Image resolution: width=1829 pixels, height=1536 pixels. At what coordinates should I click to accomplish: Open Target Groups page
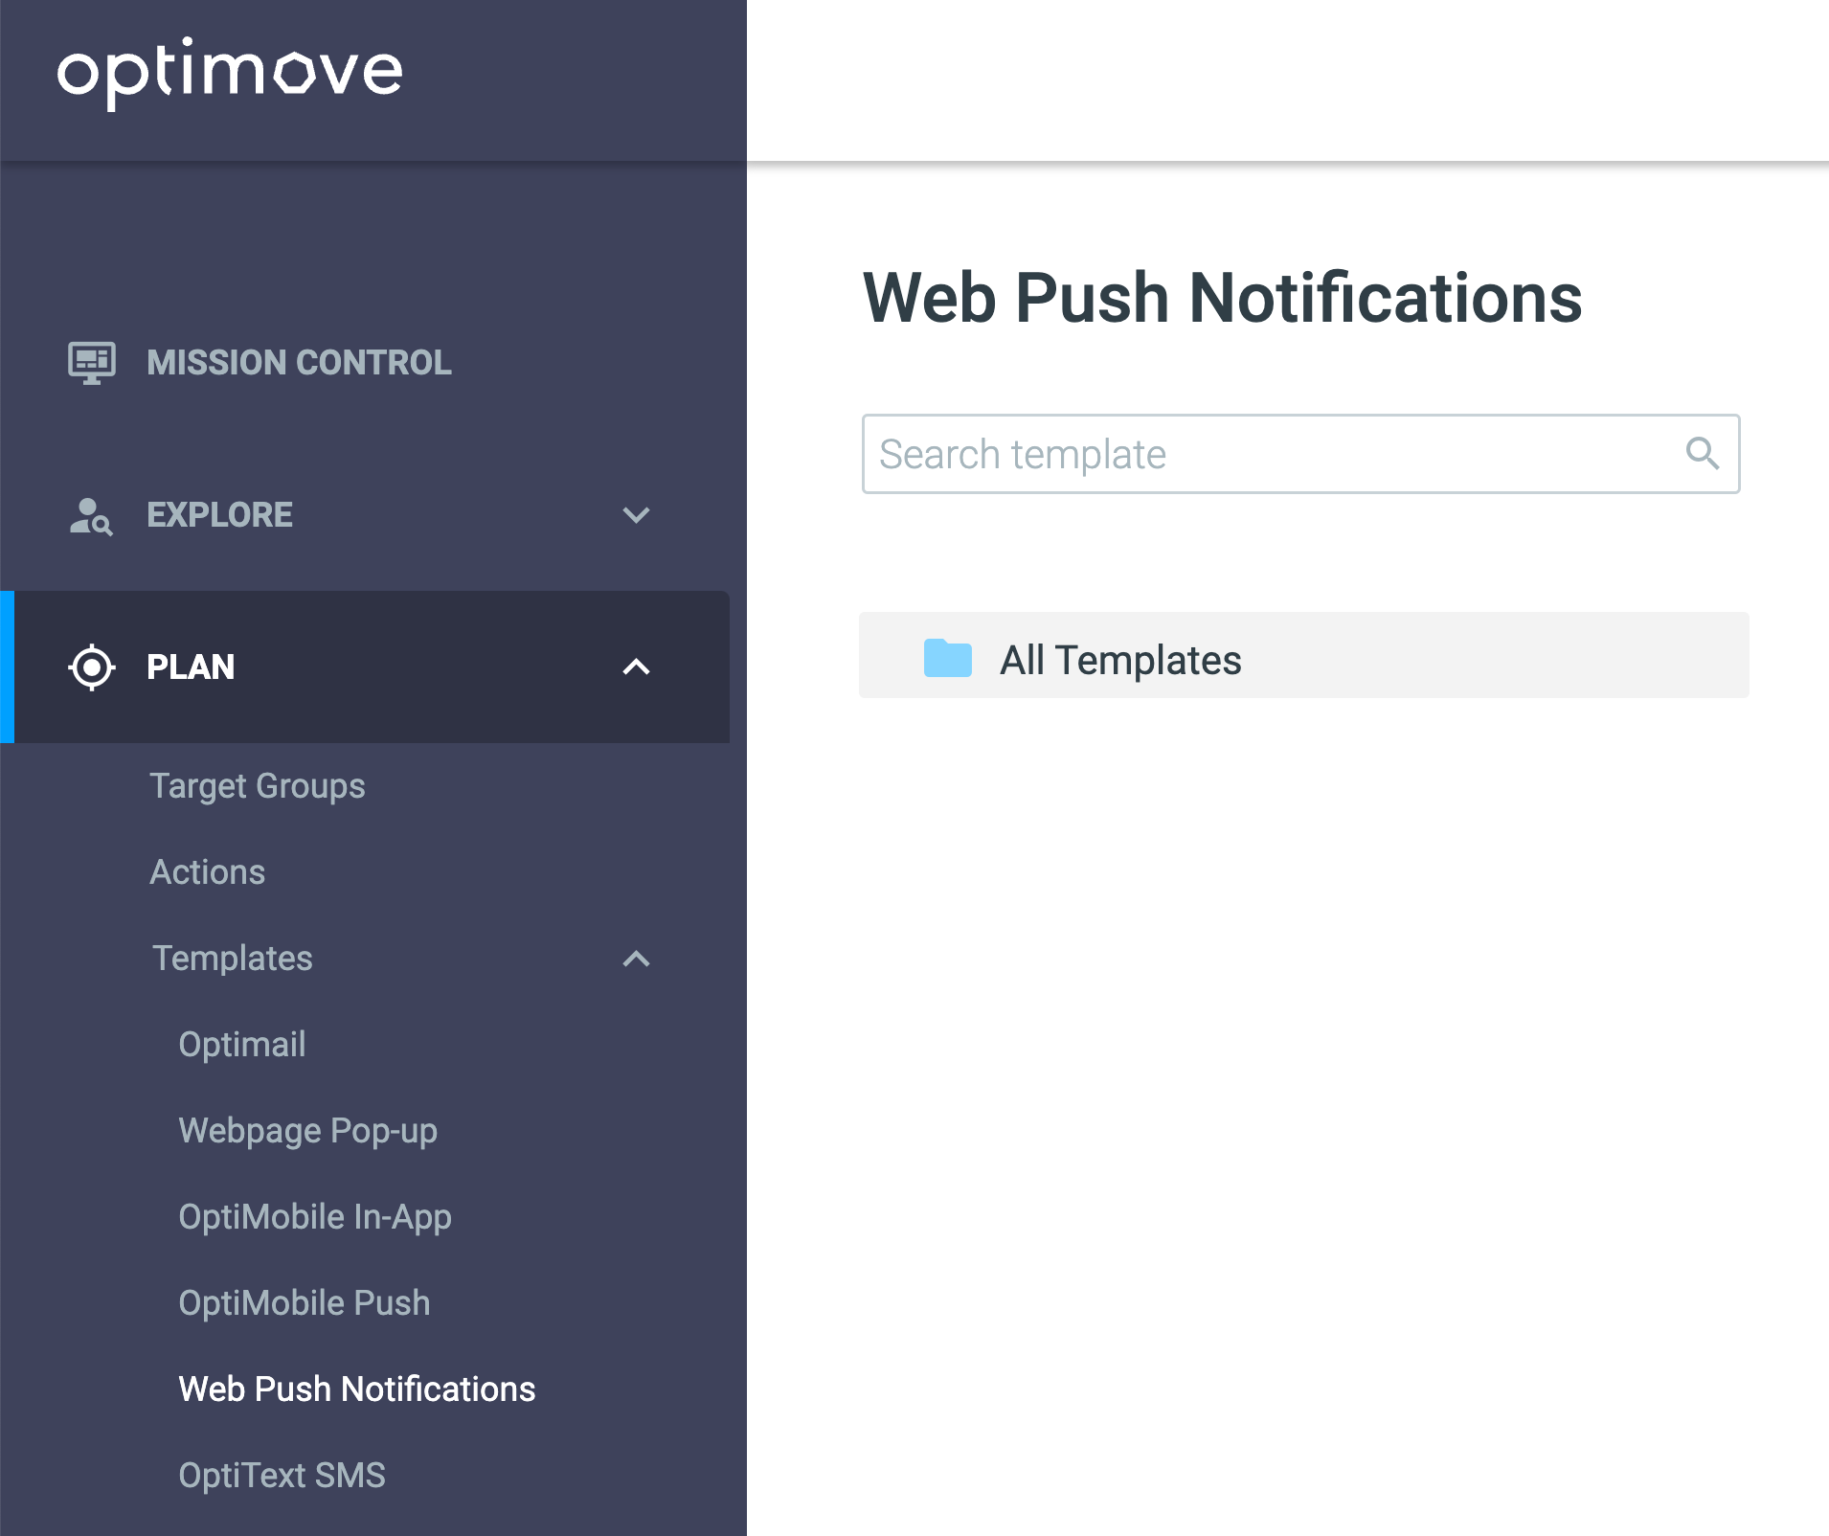click(x=258, y=786)
